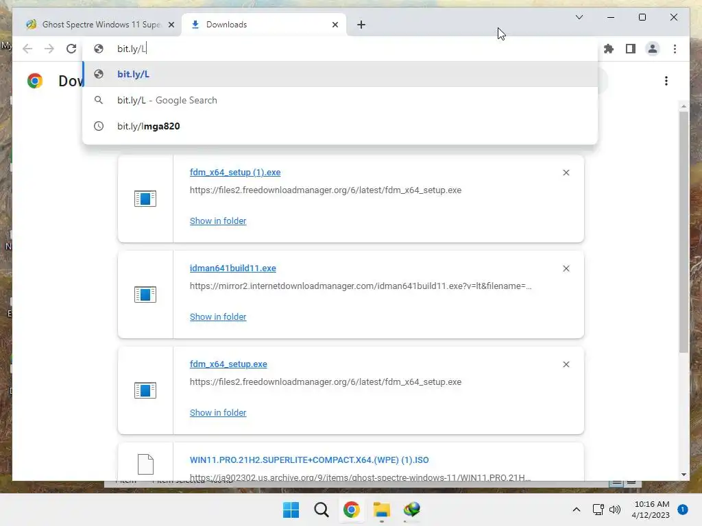The height and width of the screenshot is (526, 702).
Task: Show fdm_x64_setup (1).exe in folder
Action: pyautogui.click(x=218, y=221)
